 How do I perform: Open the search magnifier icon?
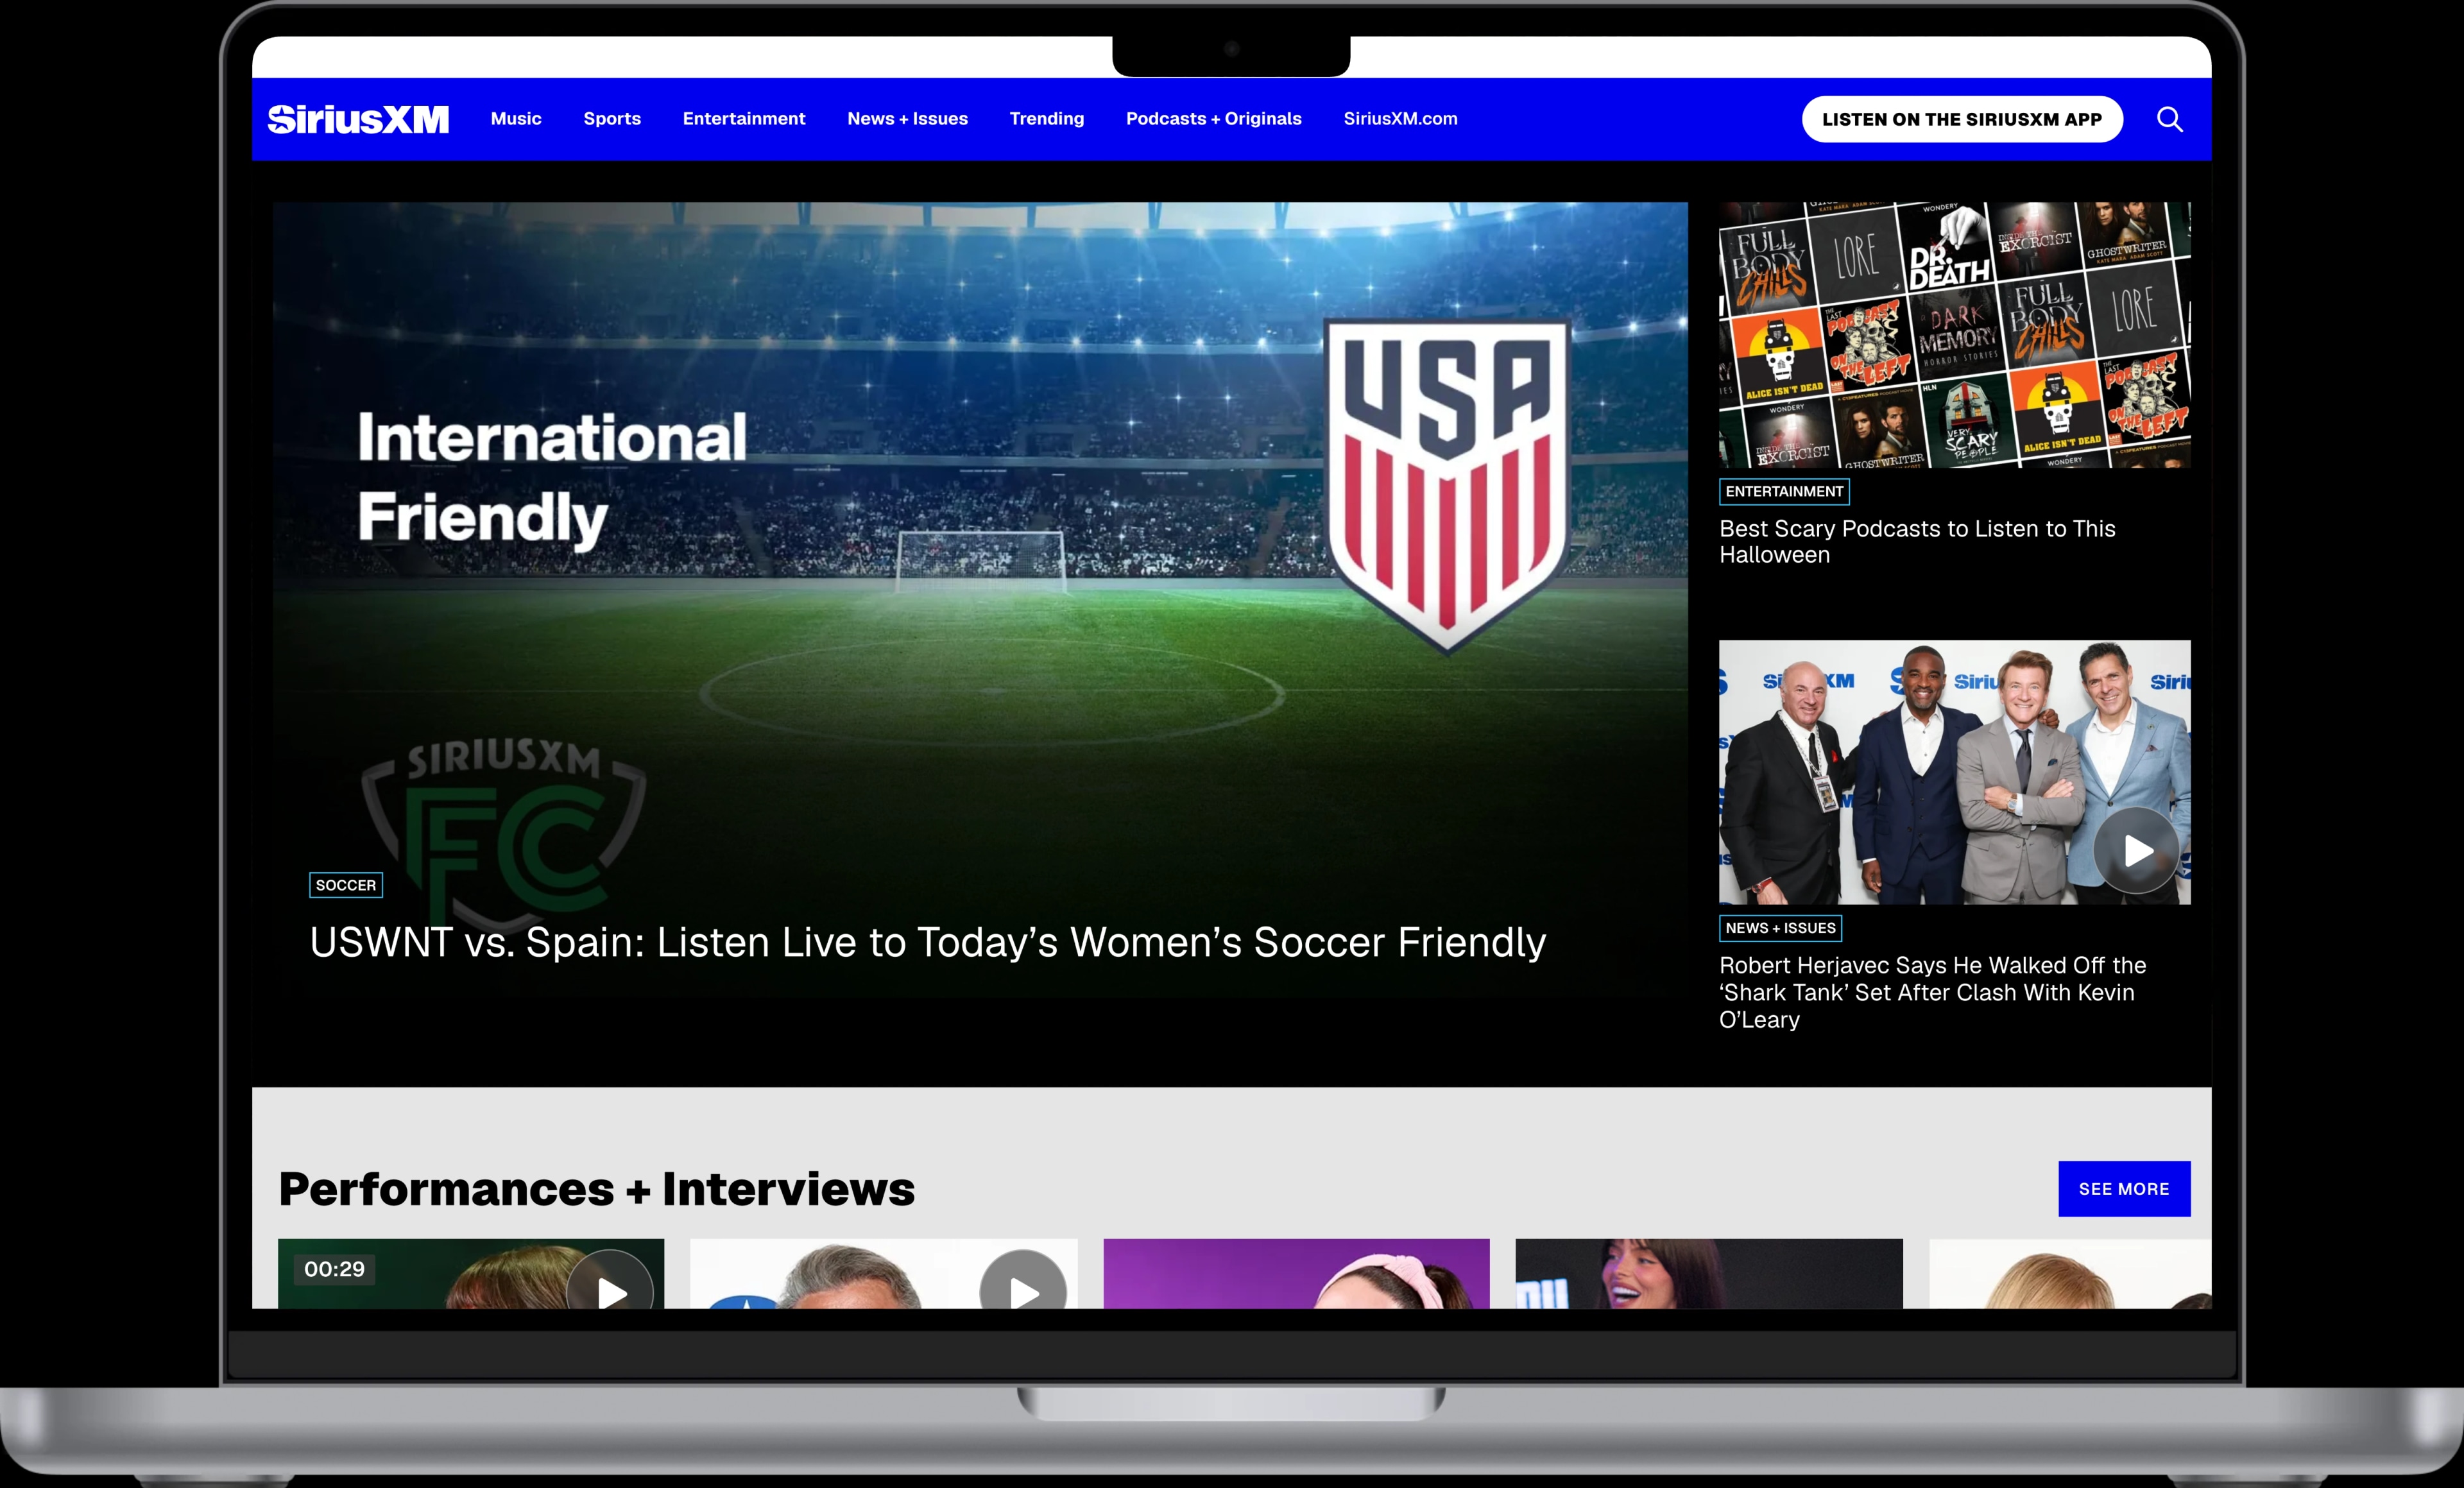[x=2169, y=119]
